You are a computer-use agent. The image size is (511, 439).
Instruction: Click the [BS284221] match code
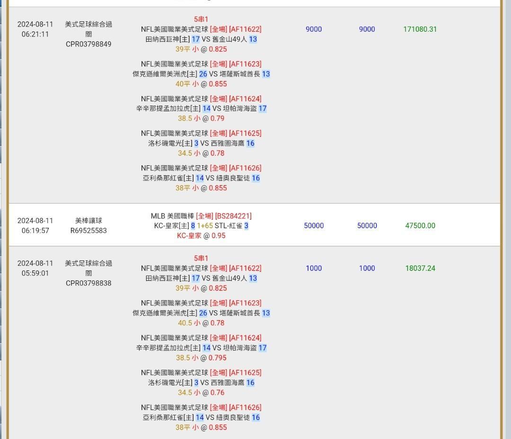[233, 216]
